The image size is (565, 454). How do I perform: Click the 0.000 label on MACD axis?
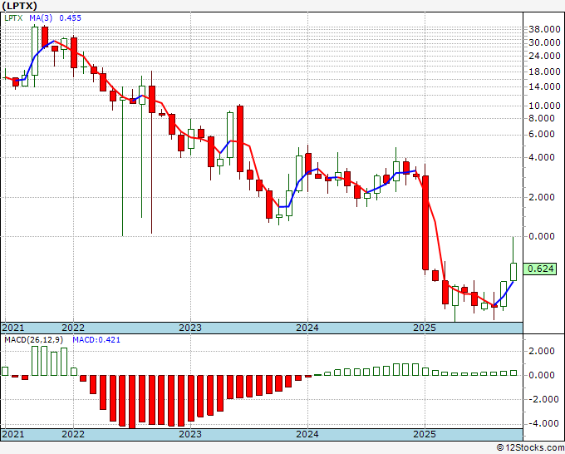coord(542,375)
